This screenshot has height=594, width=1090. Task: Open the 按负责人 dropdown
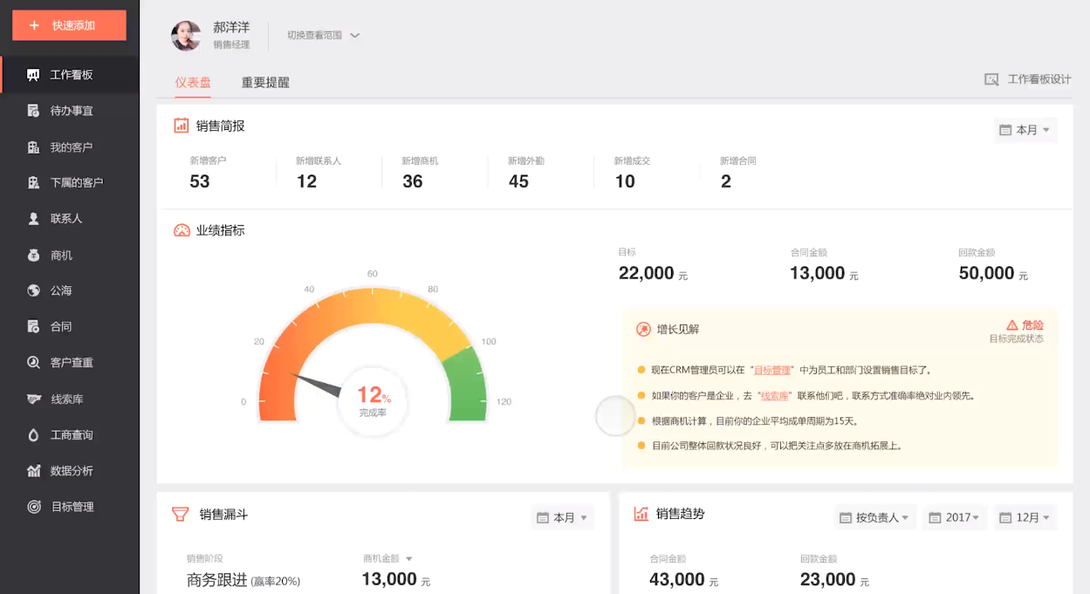click(875, 517)
